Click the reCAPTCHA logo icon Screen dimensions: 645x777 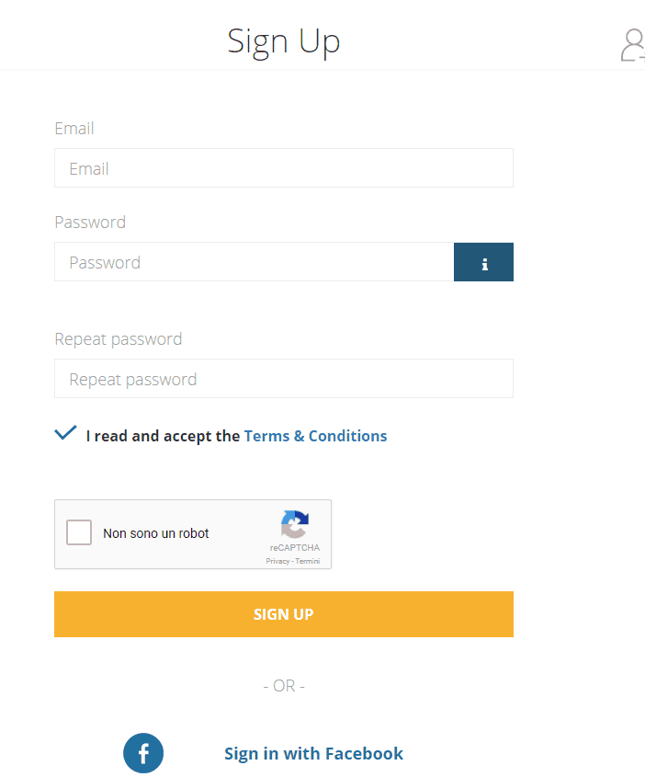coord(295,524)
